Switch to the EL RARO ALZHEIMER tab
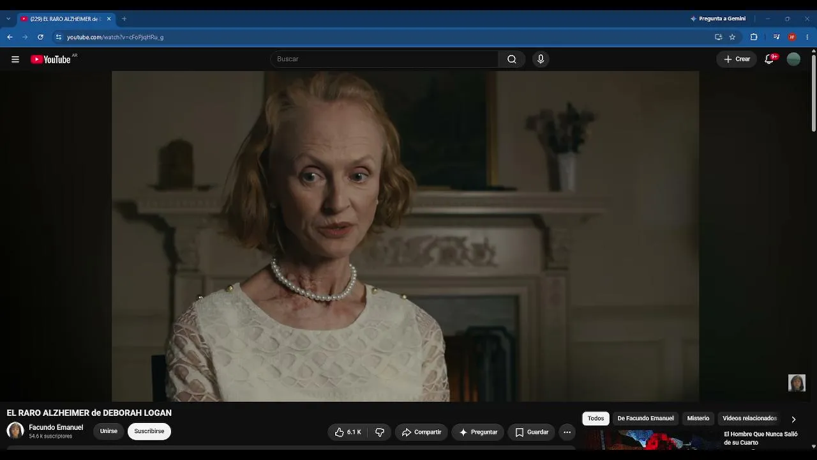This screenshot has width=817, height=460. click(x=66, y=19)
